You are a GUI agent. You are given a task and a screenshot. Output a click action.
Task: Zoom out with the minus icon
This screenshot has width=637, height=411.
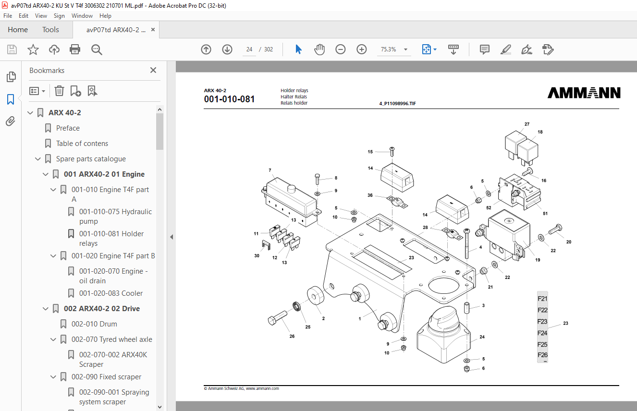click(x=341, y=49)
